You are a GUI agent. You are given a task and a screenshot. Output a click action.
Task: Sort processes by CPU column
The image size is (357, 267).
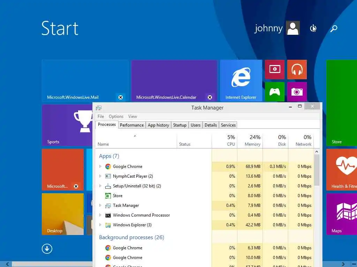tap(225, 141)
